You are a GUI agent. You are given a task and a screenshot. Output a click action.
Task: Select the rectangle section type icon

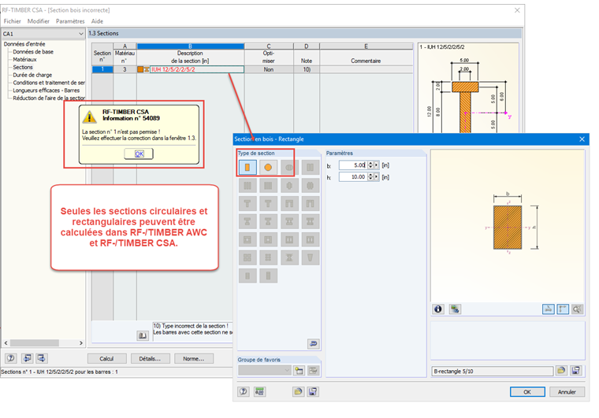click(x=247, y=167)
